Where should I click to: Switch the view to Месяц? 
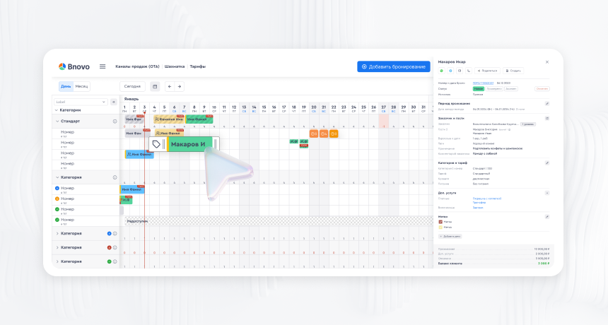coord(82,86)
